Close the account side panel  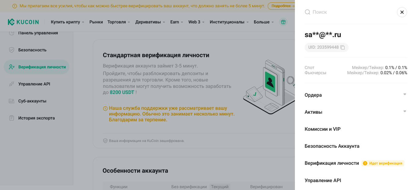coord(402,12)
